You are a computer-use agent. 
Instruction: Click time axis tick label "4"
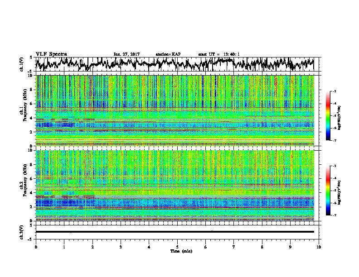click(x=149, y=247)
